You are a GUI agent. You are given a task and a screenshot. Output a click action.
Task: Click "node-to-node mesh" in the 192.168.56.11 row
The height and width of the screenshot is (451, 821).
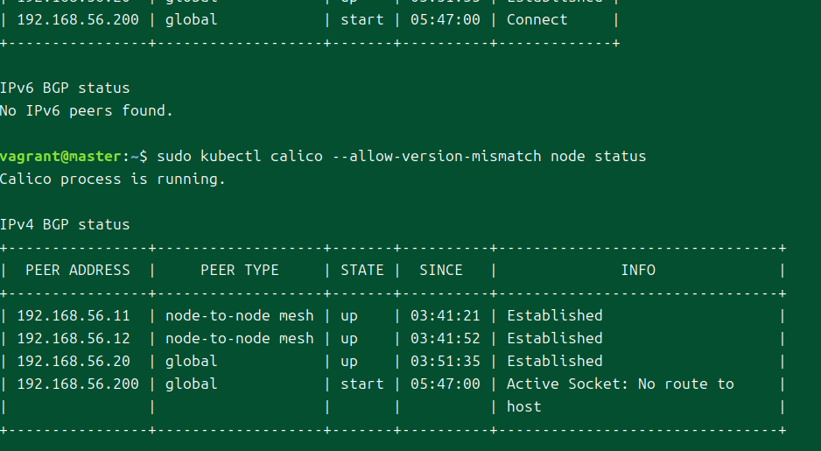pyautogui.click(x=239, y=316)
